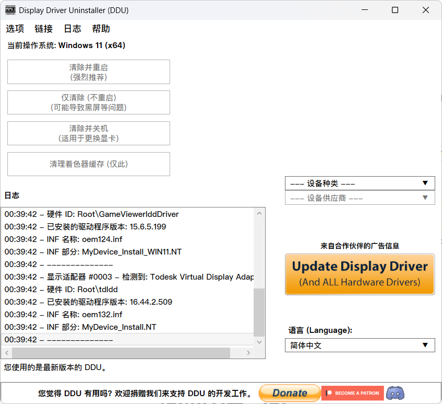Image resolution: width=442 pixels, height=404 pixels.
Task: Click the log scrollbar up arrow
Action: pos(259,213)
